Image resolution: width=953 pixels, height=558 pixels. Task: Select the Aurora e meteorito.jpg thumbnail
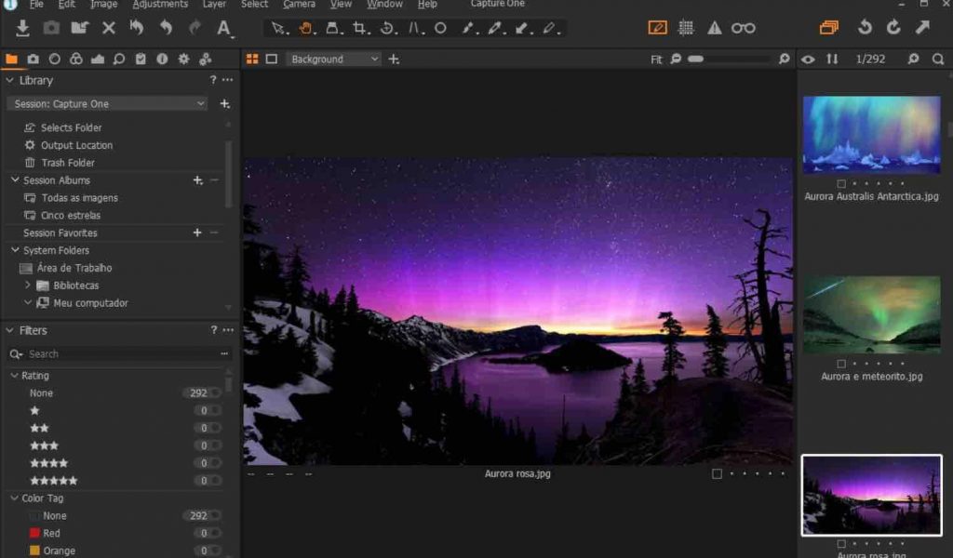871,314
